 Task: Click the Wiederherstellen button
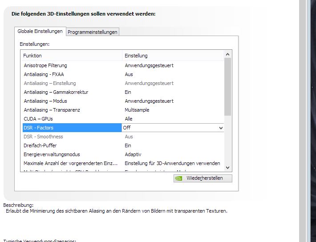pos(203,178)
